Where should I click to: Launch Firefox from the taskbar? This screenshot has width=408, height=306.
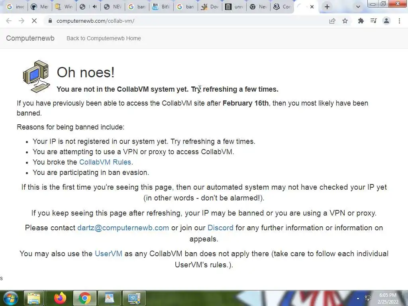tap(60, 298)
